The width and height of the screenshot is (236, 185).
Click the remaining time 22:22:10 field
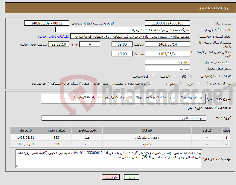coord(59,44)
